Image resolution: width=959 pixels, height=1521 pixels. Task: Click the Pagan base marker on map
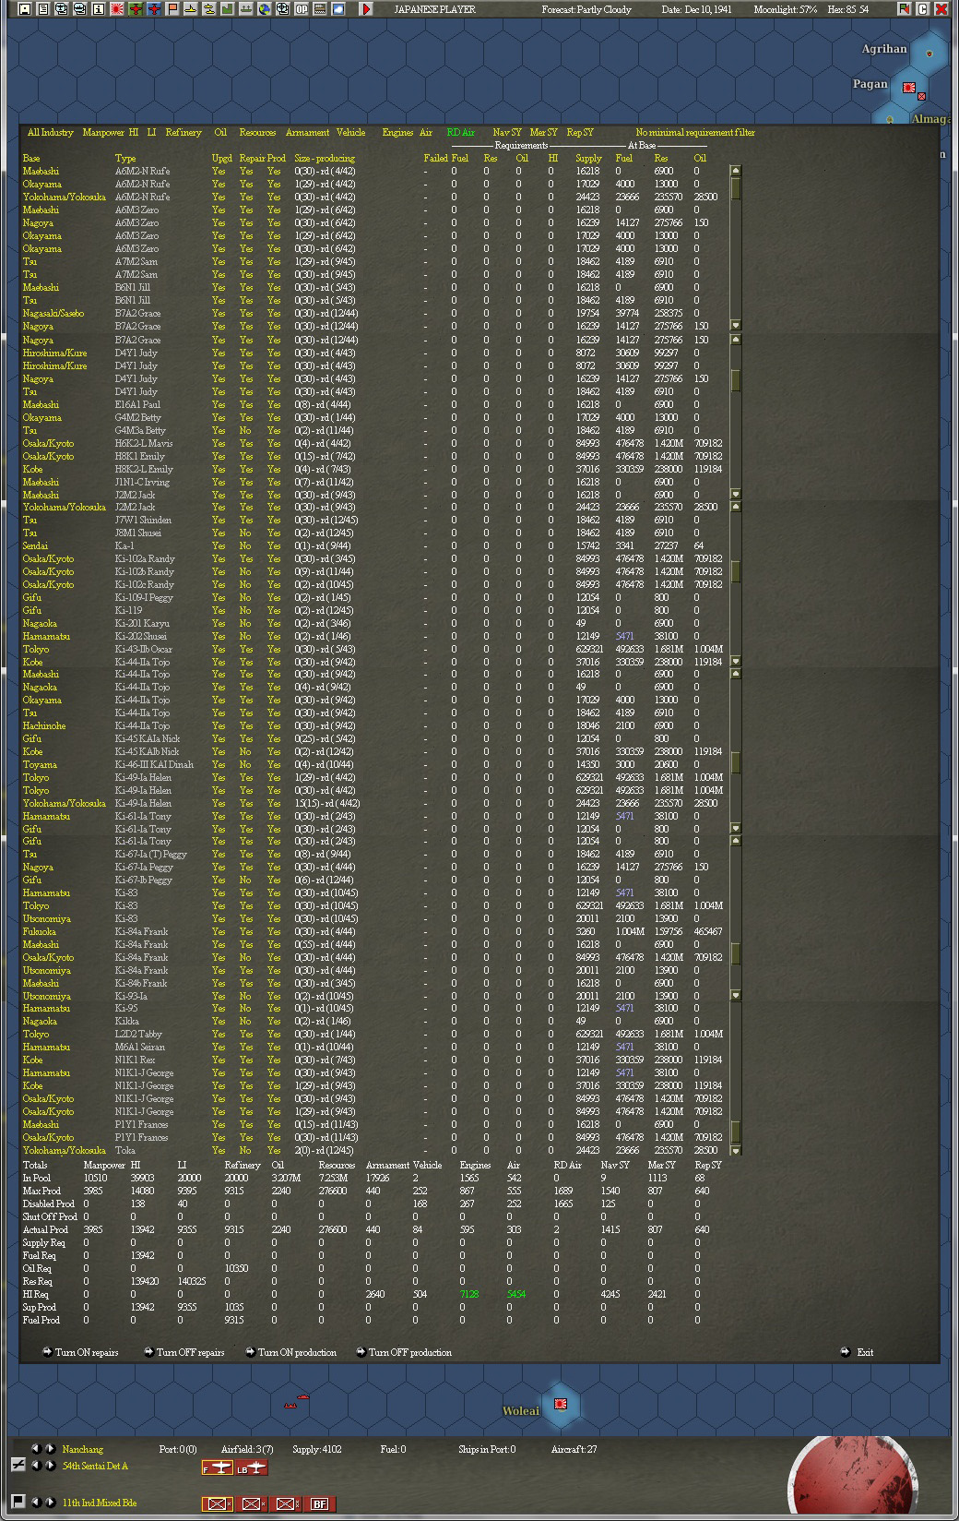909,88
